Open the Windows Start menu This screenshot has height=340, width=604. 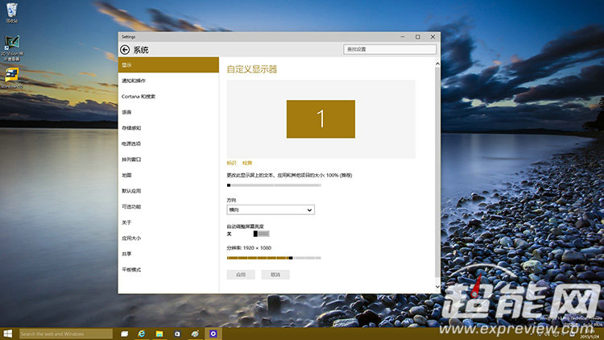click(x=8, y=333)
